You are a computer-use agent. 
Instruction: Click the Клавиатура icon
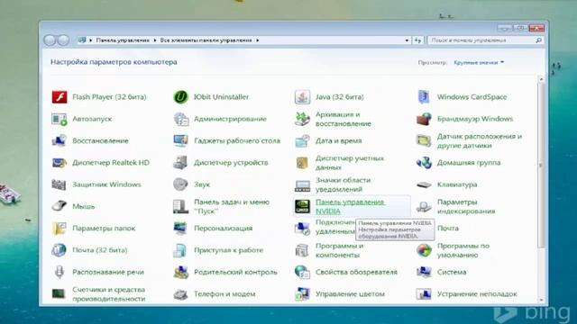coord(424,184)
